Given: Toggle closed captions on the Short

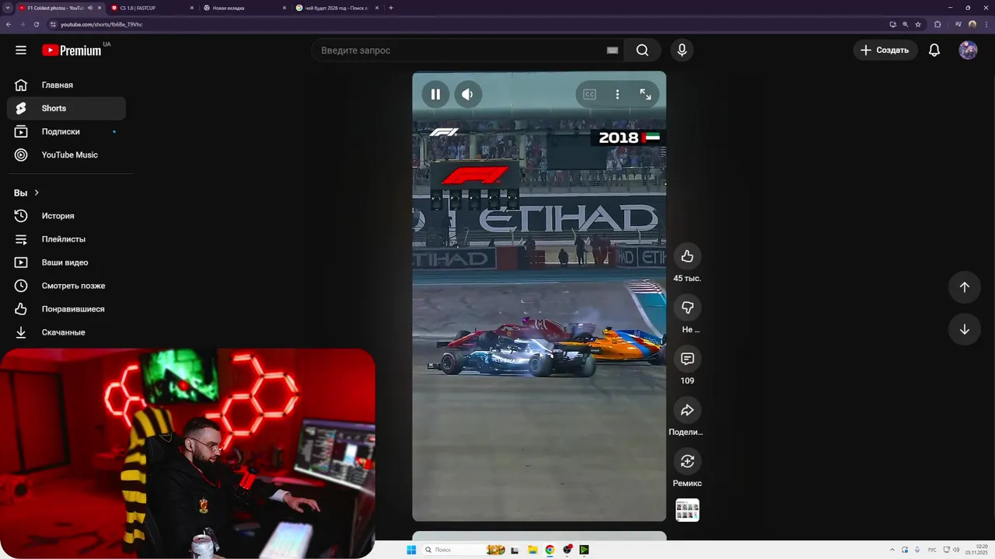Looking at the screenshot, I should pos(589,94).
